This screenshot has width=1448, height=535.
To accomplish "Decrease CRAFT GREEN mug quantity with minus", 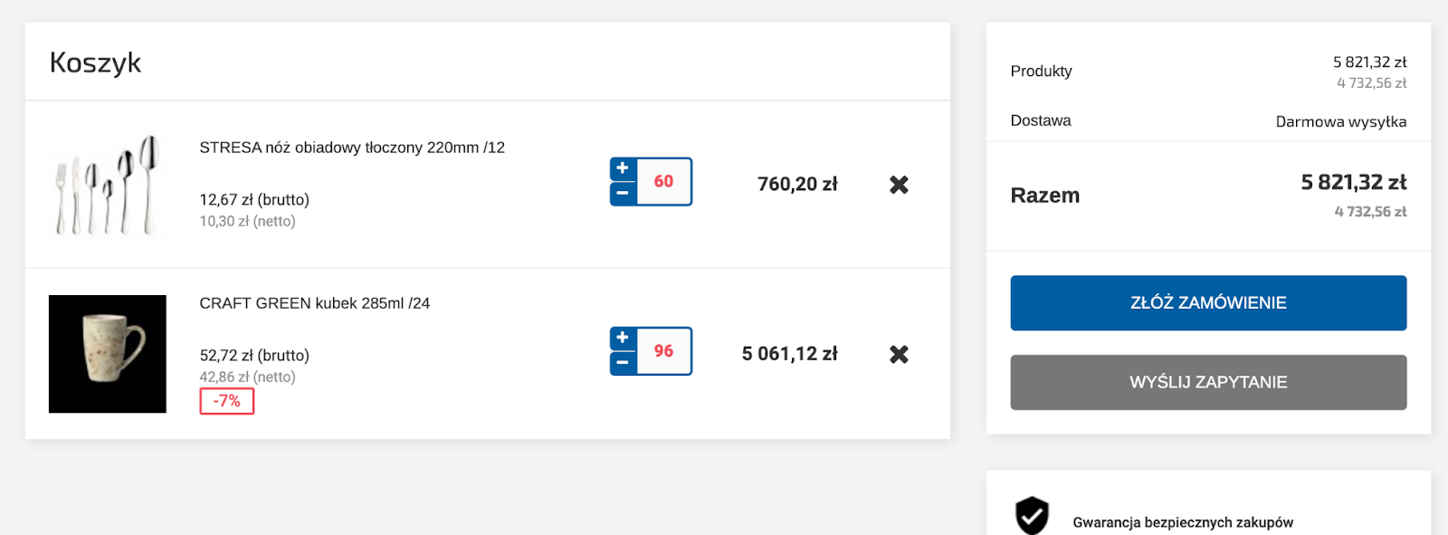I will (x=623, y=363).
